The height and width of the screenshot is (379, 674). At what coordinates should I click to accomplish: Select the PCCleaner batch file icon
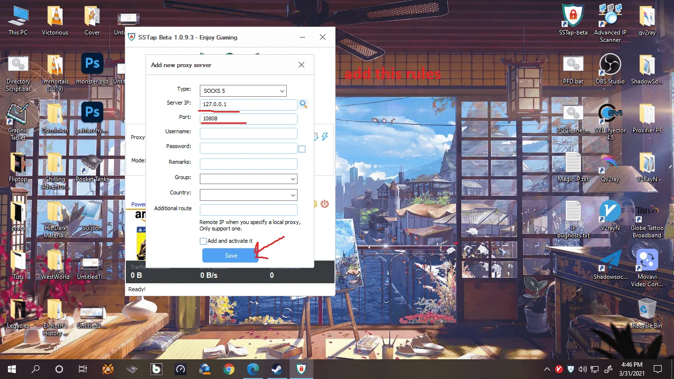point(573,118)
